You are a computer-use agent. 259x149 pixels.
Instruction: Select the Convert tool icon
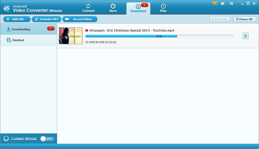pyautogui.click(x=89, y=6)
